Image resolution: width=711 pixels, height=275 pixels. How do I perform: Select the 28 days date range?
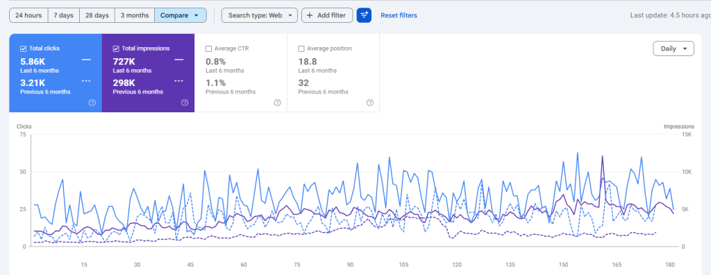point(97,15)
